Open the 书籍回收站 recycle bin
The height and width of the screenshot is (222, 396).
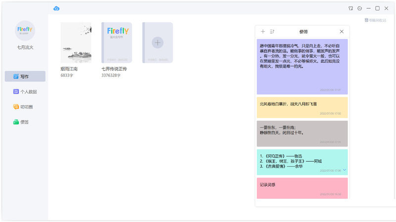pos(375,20)
